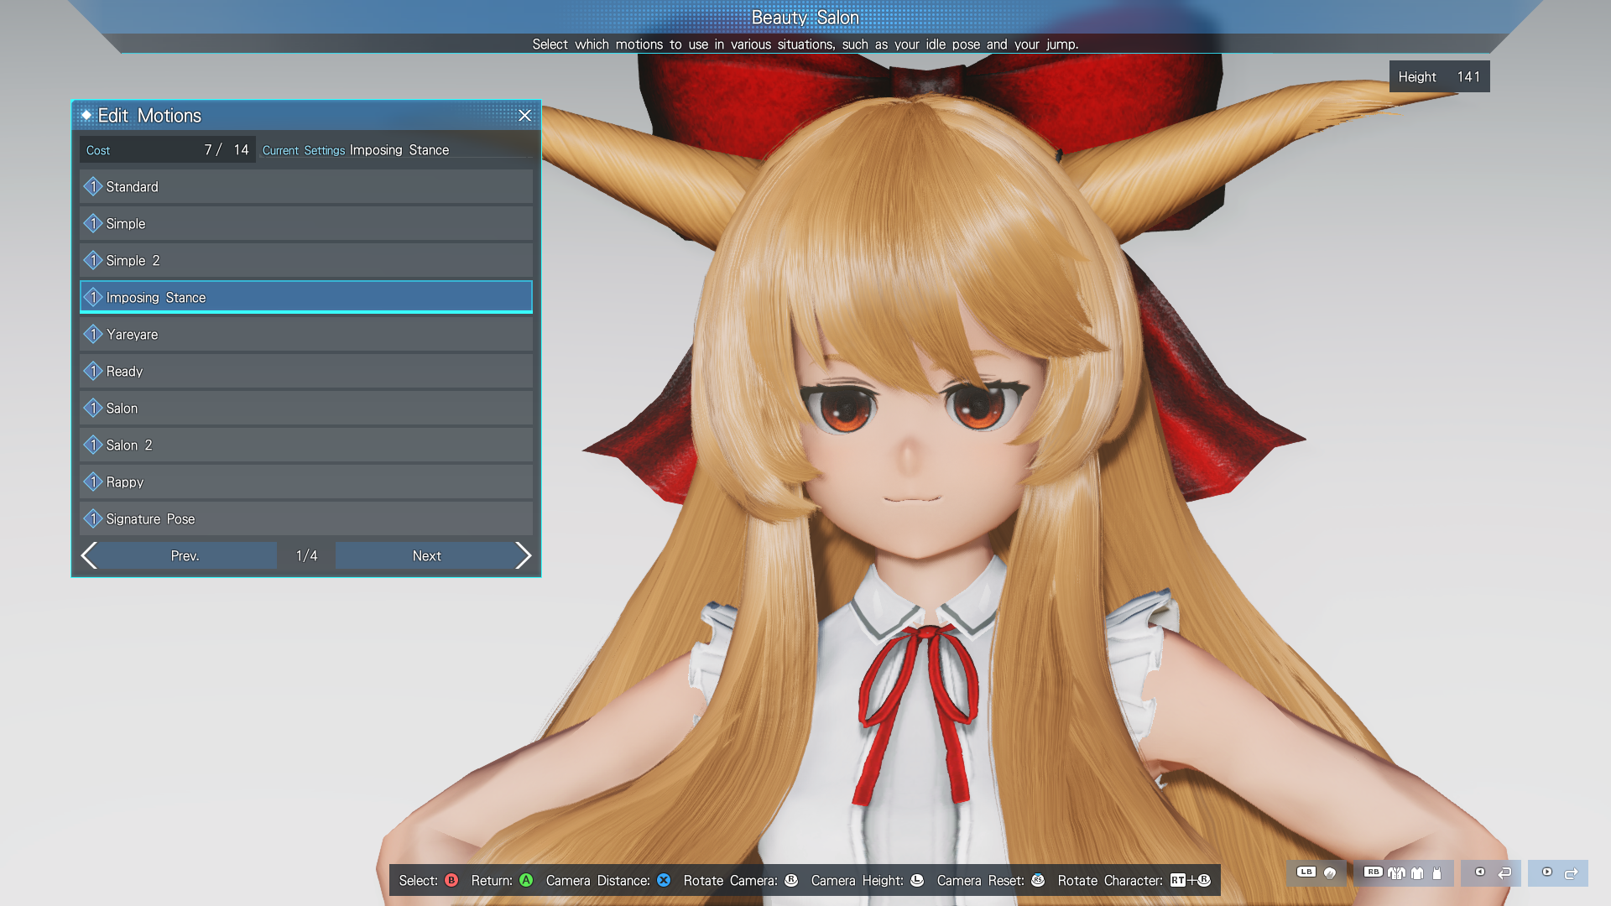Click the green A Return button icon
1611x906 pixels.
point(526,880)
